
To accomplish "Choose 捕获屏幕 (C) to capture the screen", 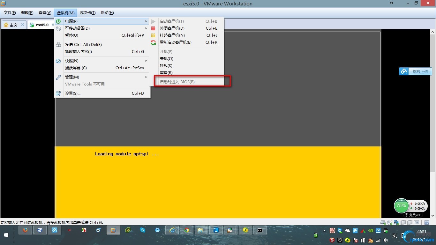I will 102,68.
